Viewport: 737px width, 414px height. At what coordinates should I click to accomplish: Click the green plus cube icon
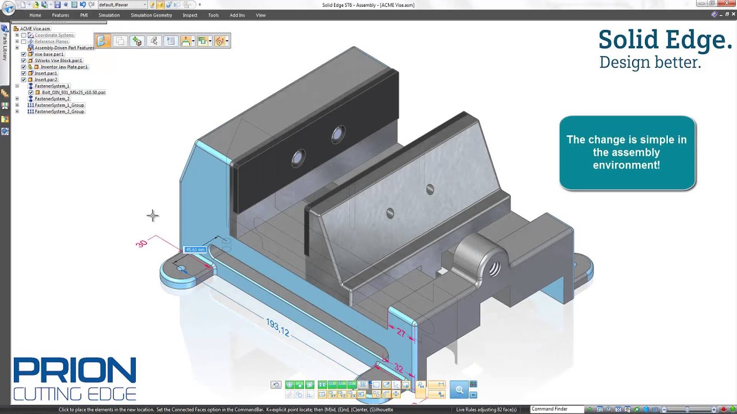(137, 41)
